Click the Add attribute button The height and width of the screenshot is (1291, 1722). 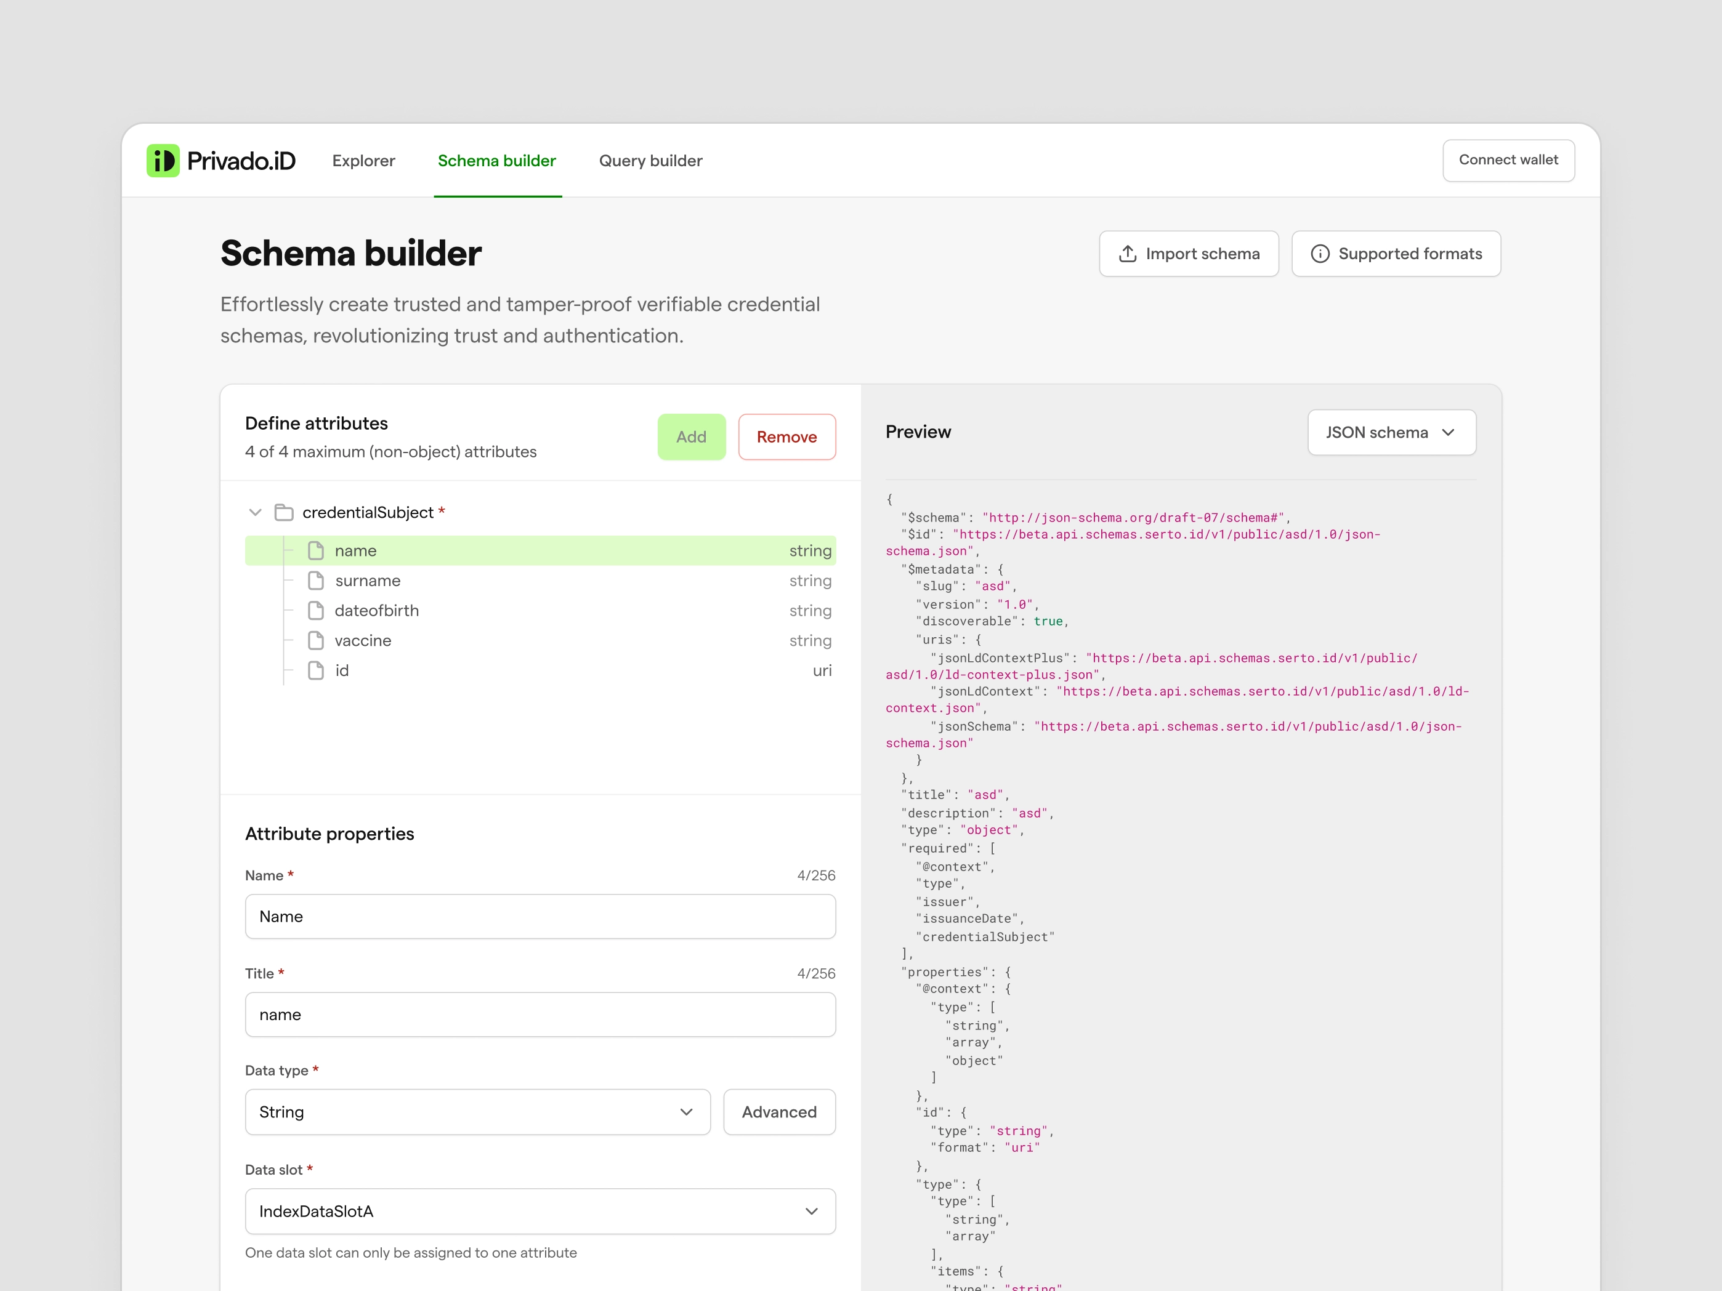[690, 436]
